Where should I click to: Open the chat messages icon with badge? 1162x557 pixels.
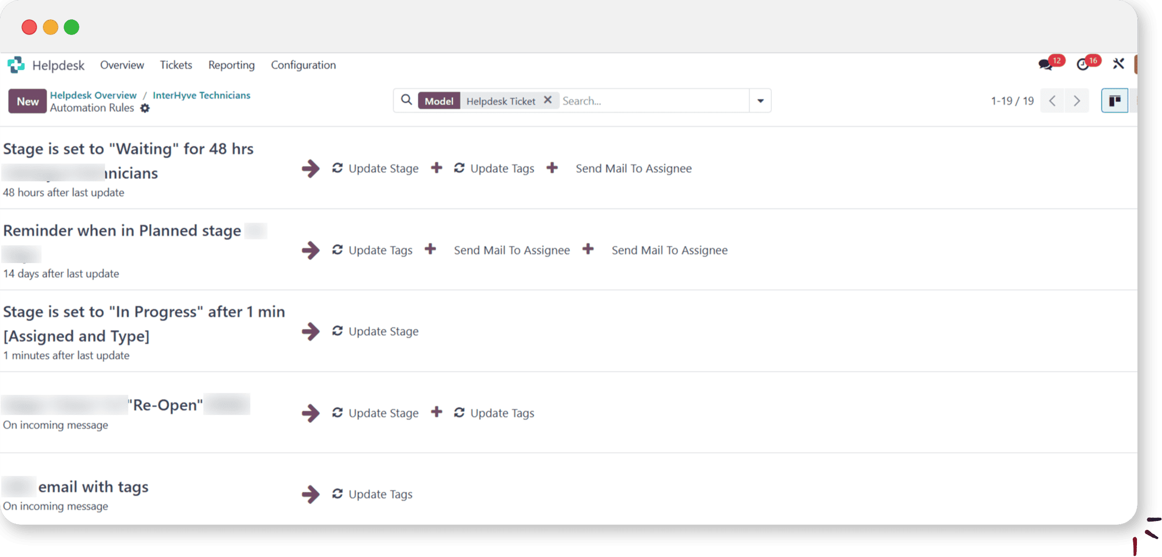[1046, 64]
